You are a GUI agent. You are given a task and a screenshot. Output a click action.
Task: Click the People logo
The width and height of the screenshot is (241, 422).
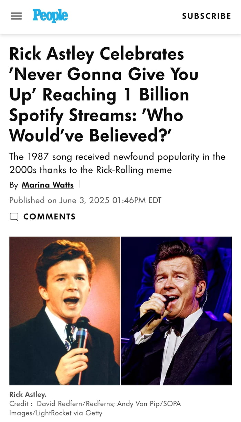pos(50,16)
